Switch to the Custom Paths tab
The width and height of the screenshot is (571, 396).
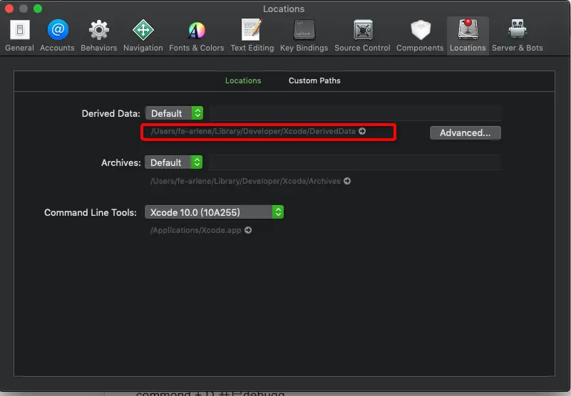point(314,80)
